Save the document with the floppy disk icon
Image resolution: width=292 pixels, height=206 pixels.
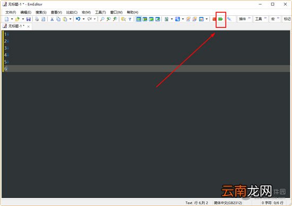click(x=29, y=19)
